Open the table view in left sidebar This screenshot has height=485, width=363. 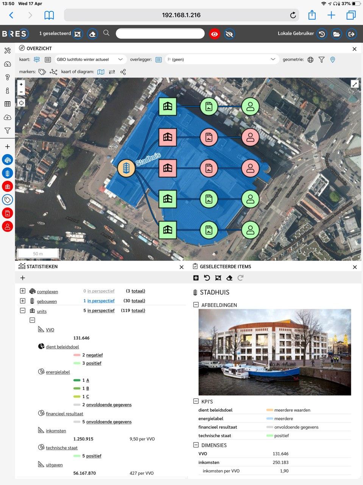pyautogui.click(x=7, y=104)
